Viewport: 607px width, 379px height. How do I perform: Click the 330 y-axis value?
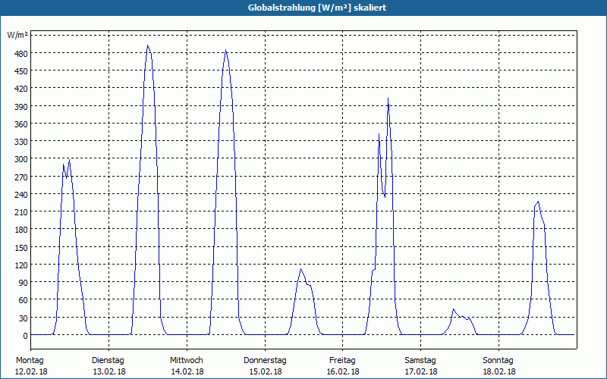tap(20, 142)
